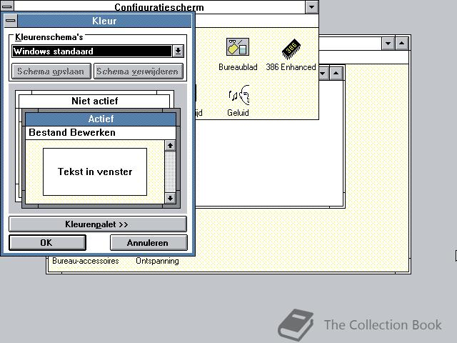Click the Schema verwijderen button
This screenshot has width=457, height=343.
pos(138,71)
